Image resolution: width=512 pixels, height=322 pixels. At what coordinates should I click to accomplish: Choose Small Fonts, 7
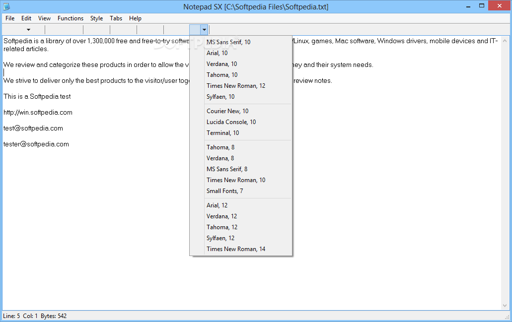click(241, 191)
